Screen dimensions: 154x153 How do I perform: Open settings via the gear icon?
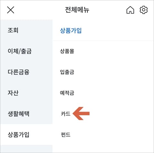(144, 10)
